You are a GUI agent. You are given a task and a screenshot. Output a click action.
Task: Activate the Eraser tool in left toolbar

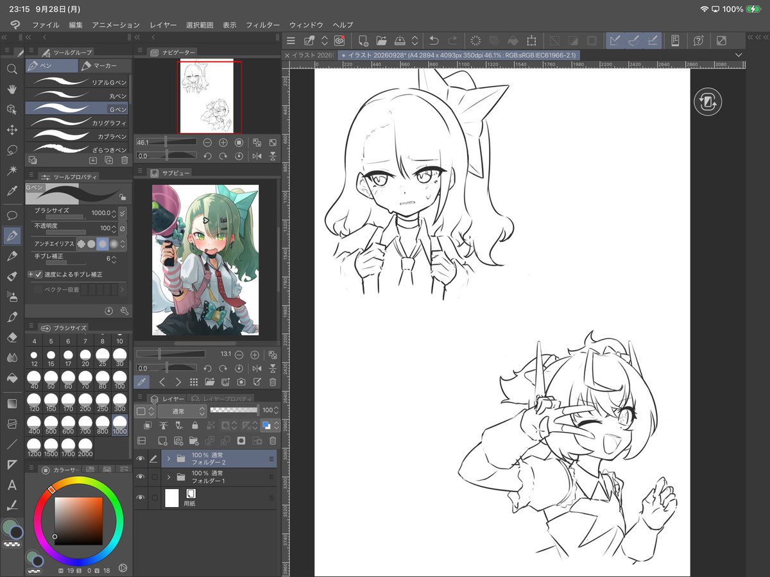[12, 337]
